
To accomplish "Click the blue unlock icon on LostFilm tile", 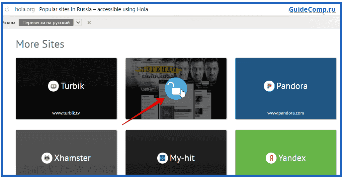I will [x=176, y=89].
